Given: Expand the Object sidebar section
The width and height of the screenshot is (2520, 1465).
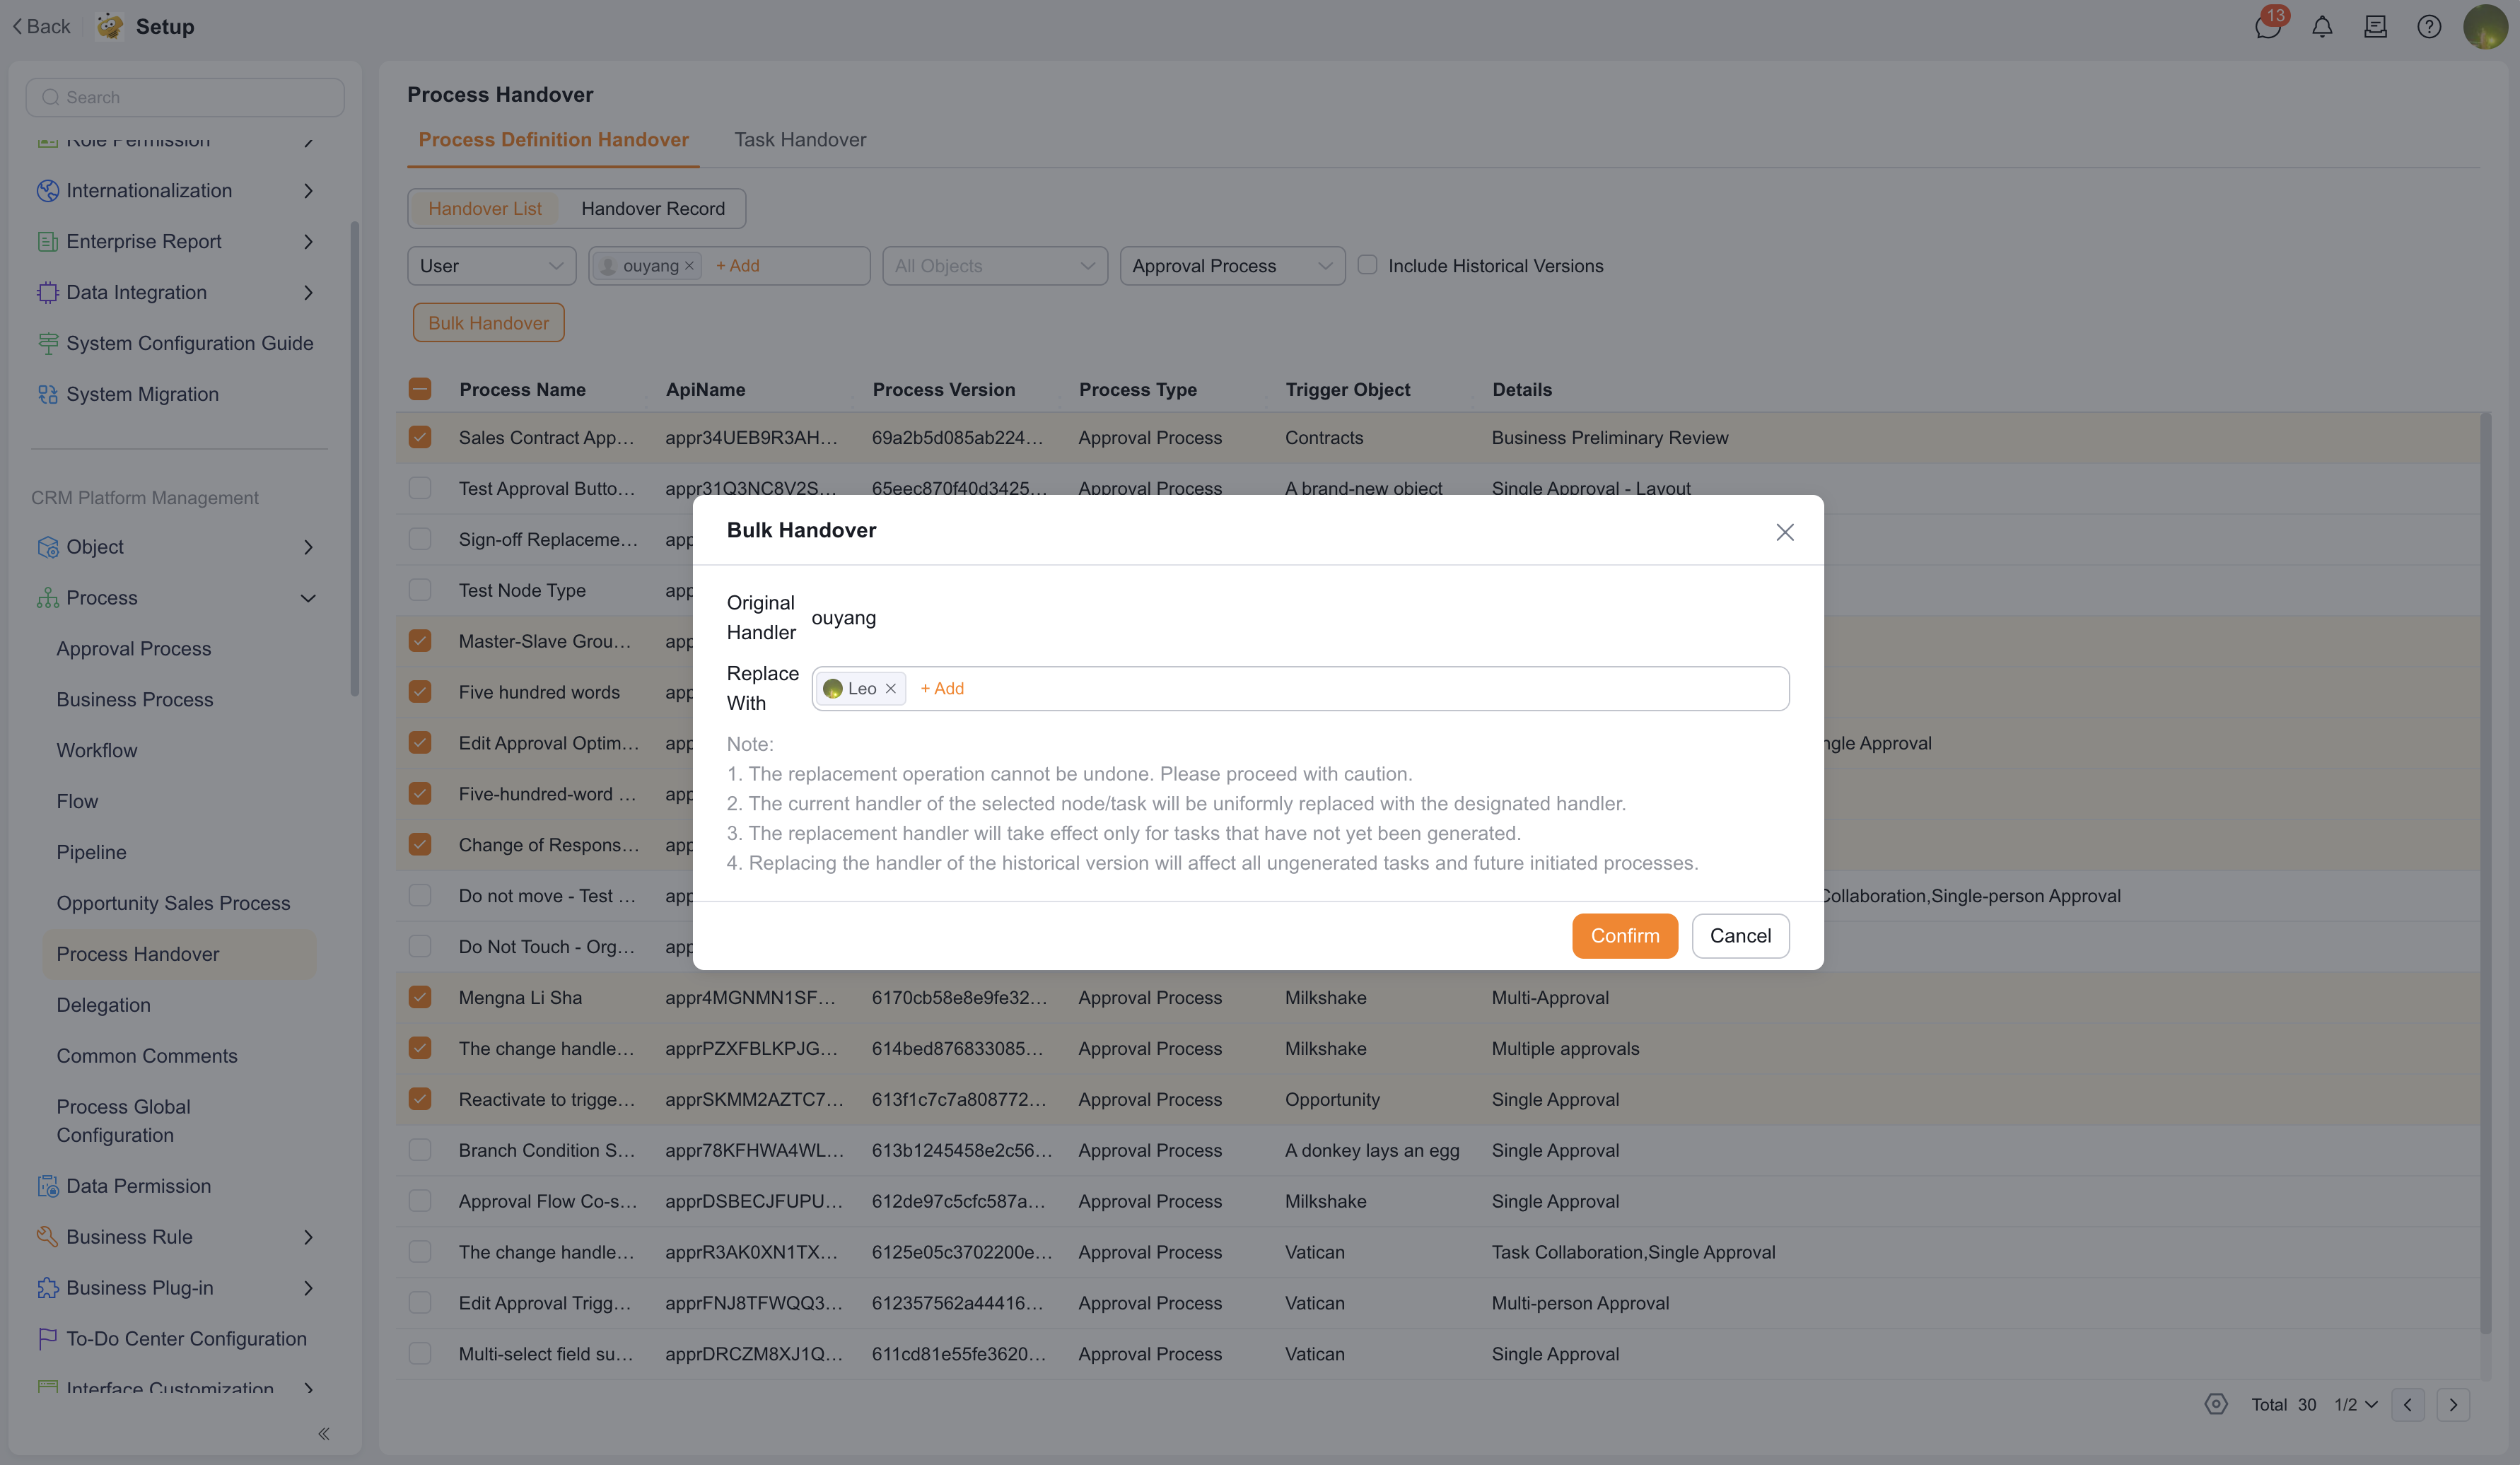Looking at the screenshot, I should coord(308,548).
